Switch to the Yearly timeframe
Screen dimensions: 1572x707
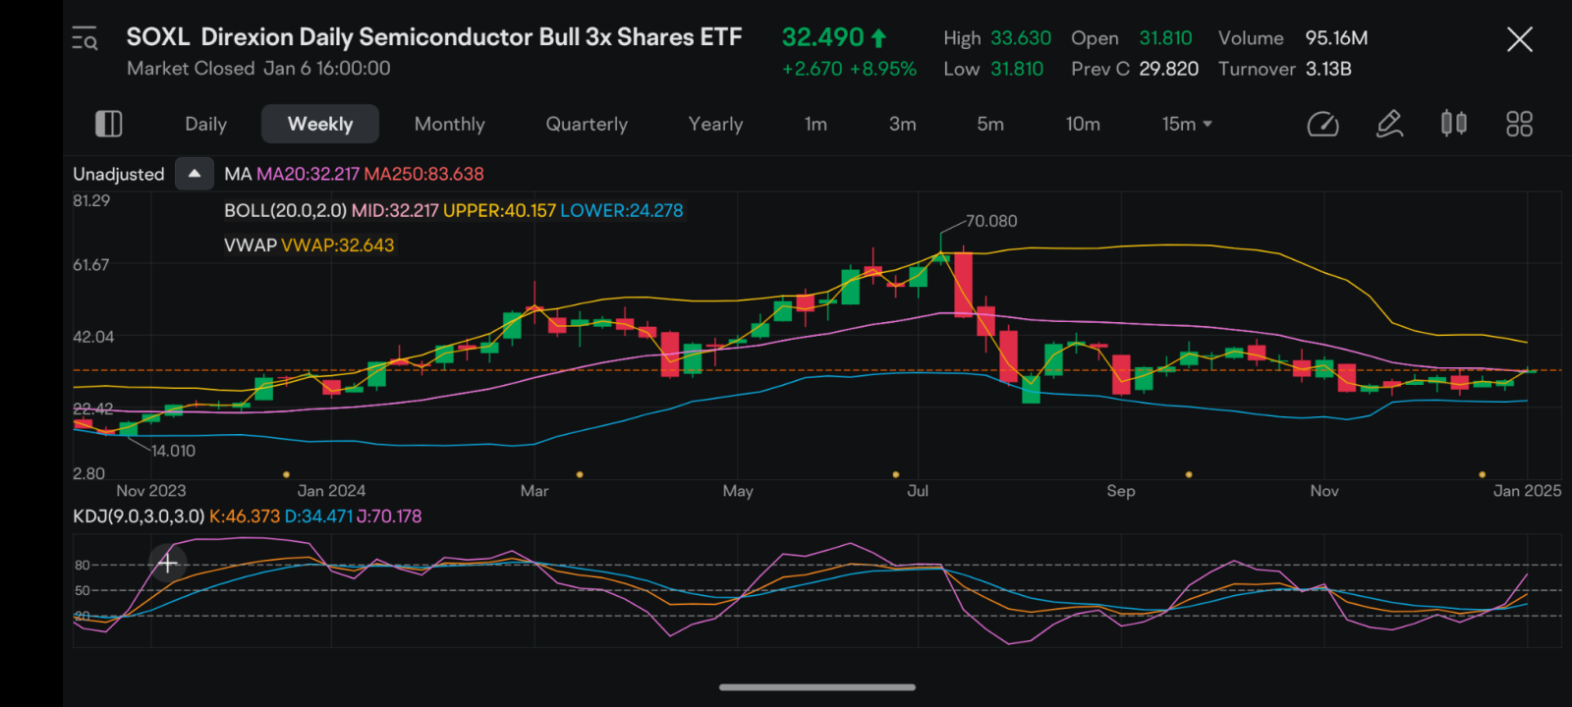click(715, 124)
